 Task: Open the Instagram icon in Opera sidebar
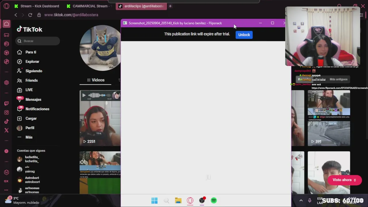(x=6, y=112)
